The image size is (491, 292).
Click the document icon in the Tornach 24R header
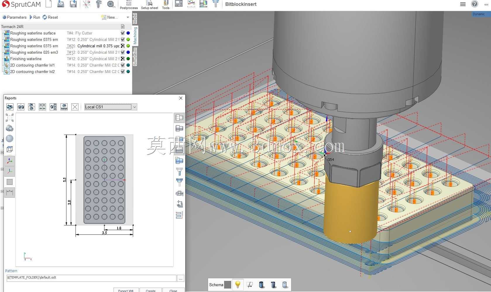point(123,27)
